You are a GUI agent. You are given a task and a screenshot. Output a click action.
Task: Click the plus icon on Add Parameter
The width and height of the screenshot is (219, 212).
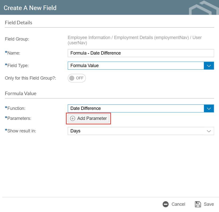tap(73, 118)
